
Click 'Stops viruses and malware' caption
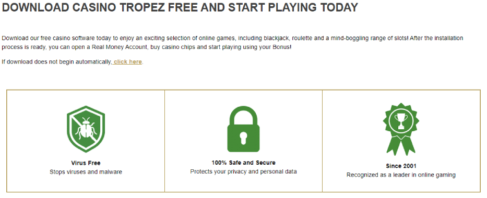pyautogui.click(x=86, y=171)
